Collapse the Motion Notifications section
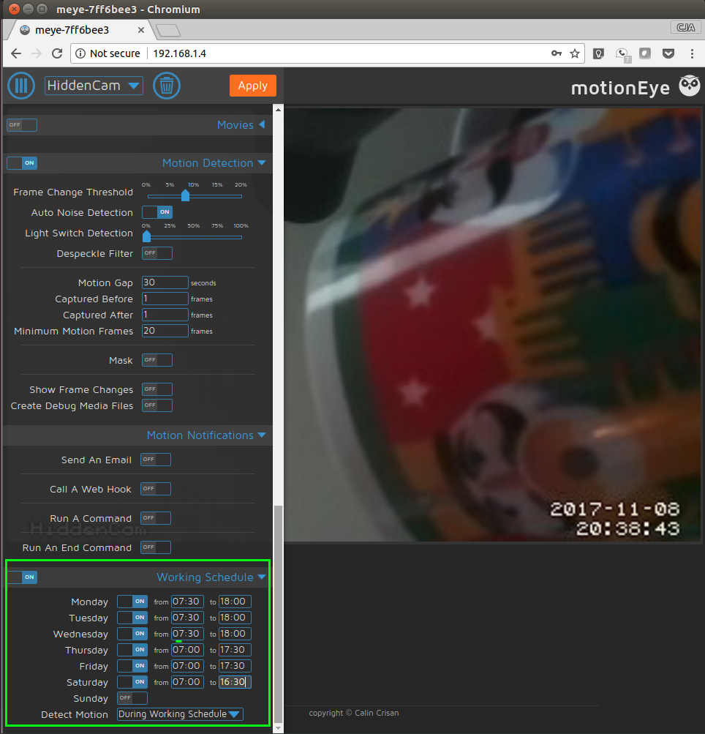 pyautogui.click(x=206, y=435)
